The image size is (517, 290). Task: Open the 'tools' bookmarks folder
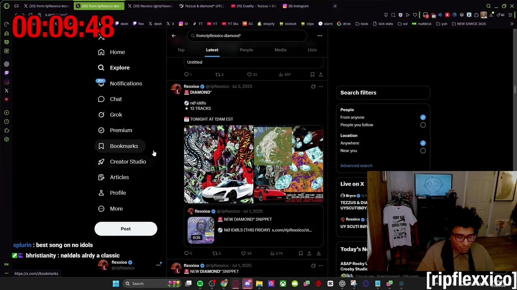tap(362, 24)
